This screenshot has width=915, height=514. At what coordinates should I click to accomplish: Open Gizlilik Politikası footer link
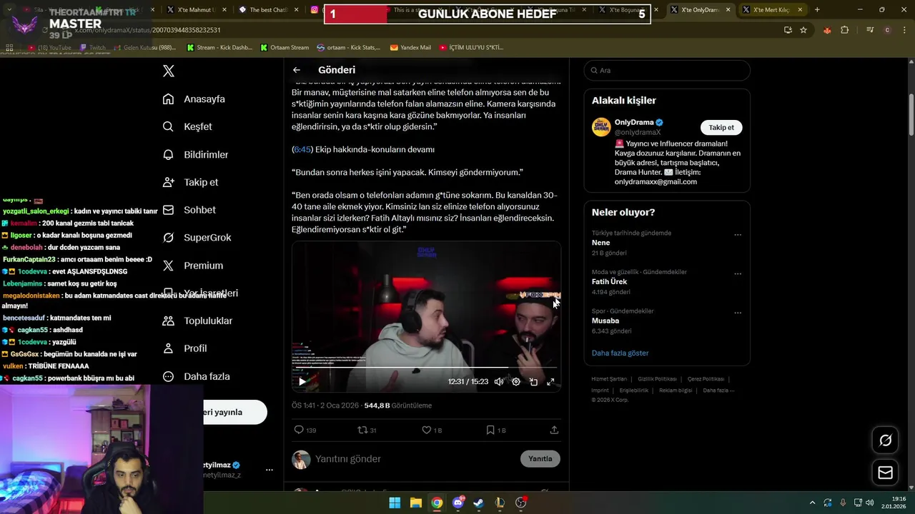(x=657, y=379)
